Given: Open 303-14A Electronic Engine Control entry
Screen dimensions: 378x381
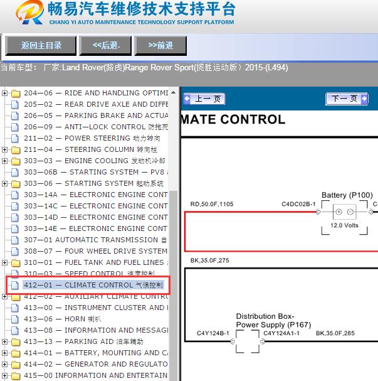Looking at the screenshot, I should (96, 195).
